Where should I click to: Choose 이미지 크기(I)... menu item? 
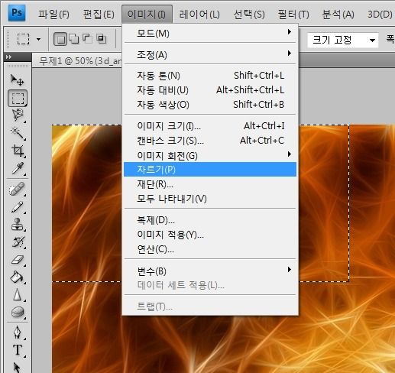pos(210,126)
